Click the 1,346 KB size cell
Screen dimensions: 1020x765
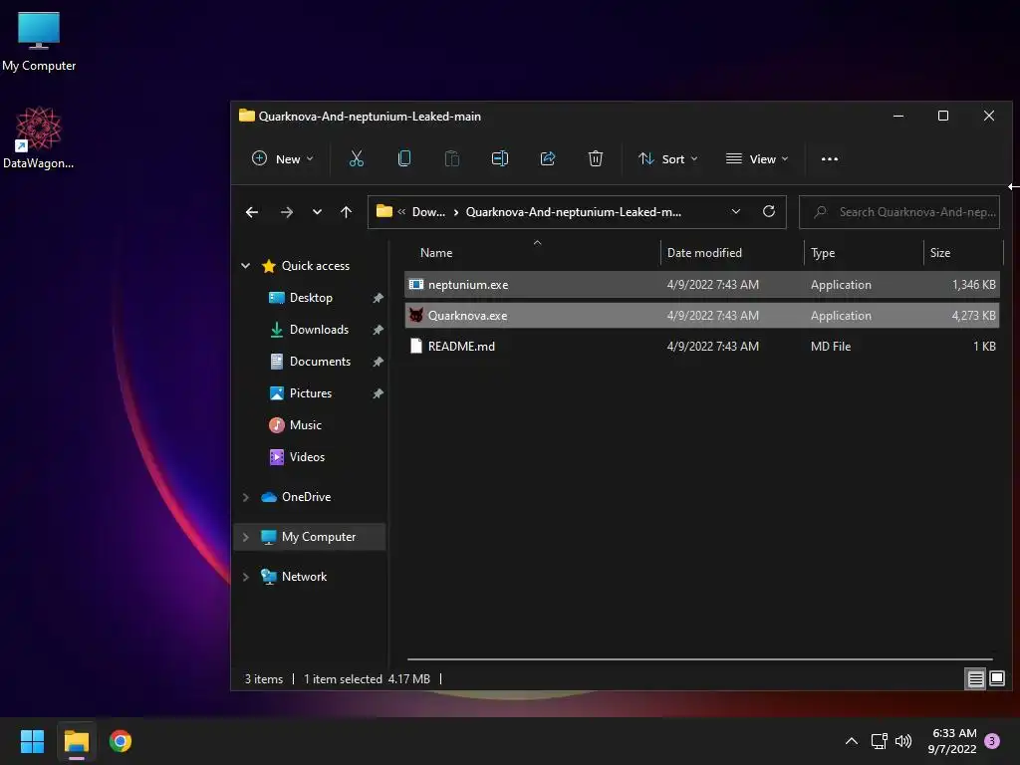(x=973, y=284)
